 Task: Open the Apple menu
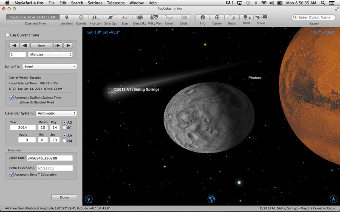7,3
